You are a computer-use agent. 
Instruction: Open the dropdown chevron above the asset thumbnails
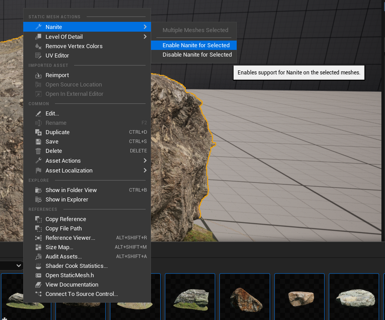[18, 266]
